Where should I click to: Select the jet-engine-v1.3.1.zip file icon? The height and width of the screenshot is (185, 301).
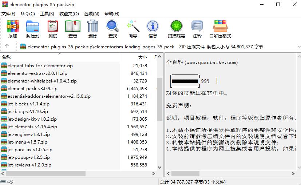(x=4, y=134)
